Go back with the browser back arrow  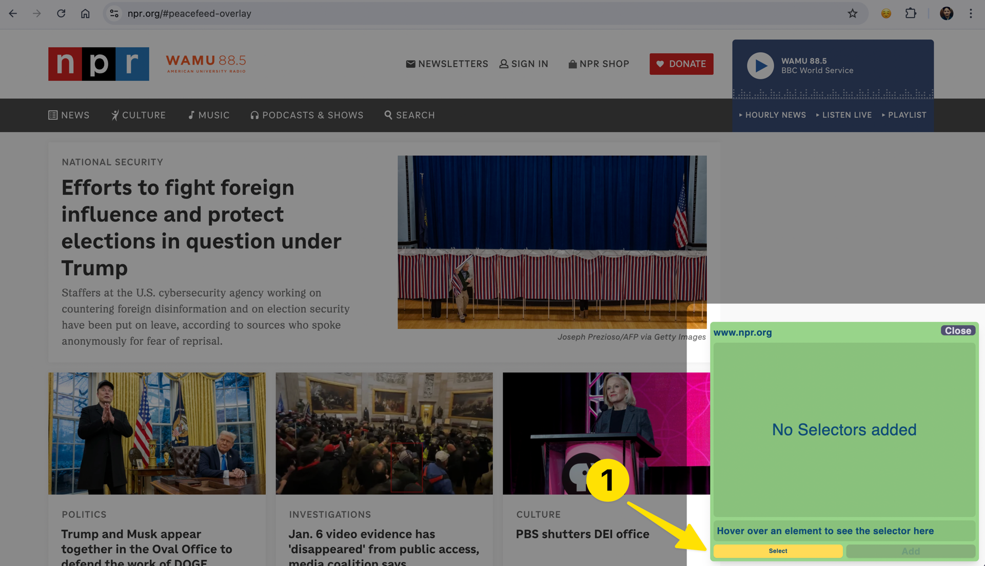13,13
